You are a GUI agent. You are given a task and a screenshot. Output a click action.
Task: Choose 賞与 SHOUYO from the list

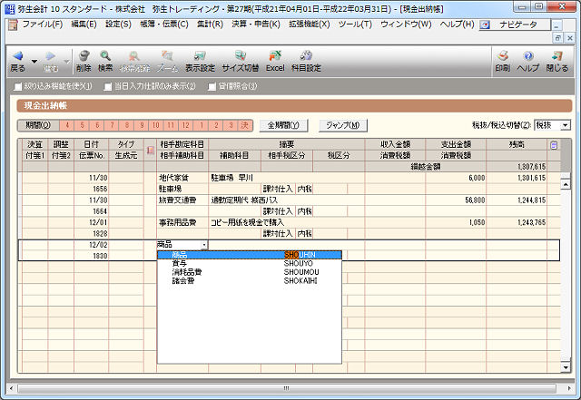click(x=250, y=263)
